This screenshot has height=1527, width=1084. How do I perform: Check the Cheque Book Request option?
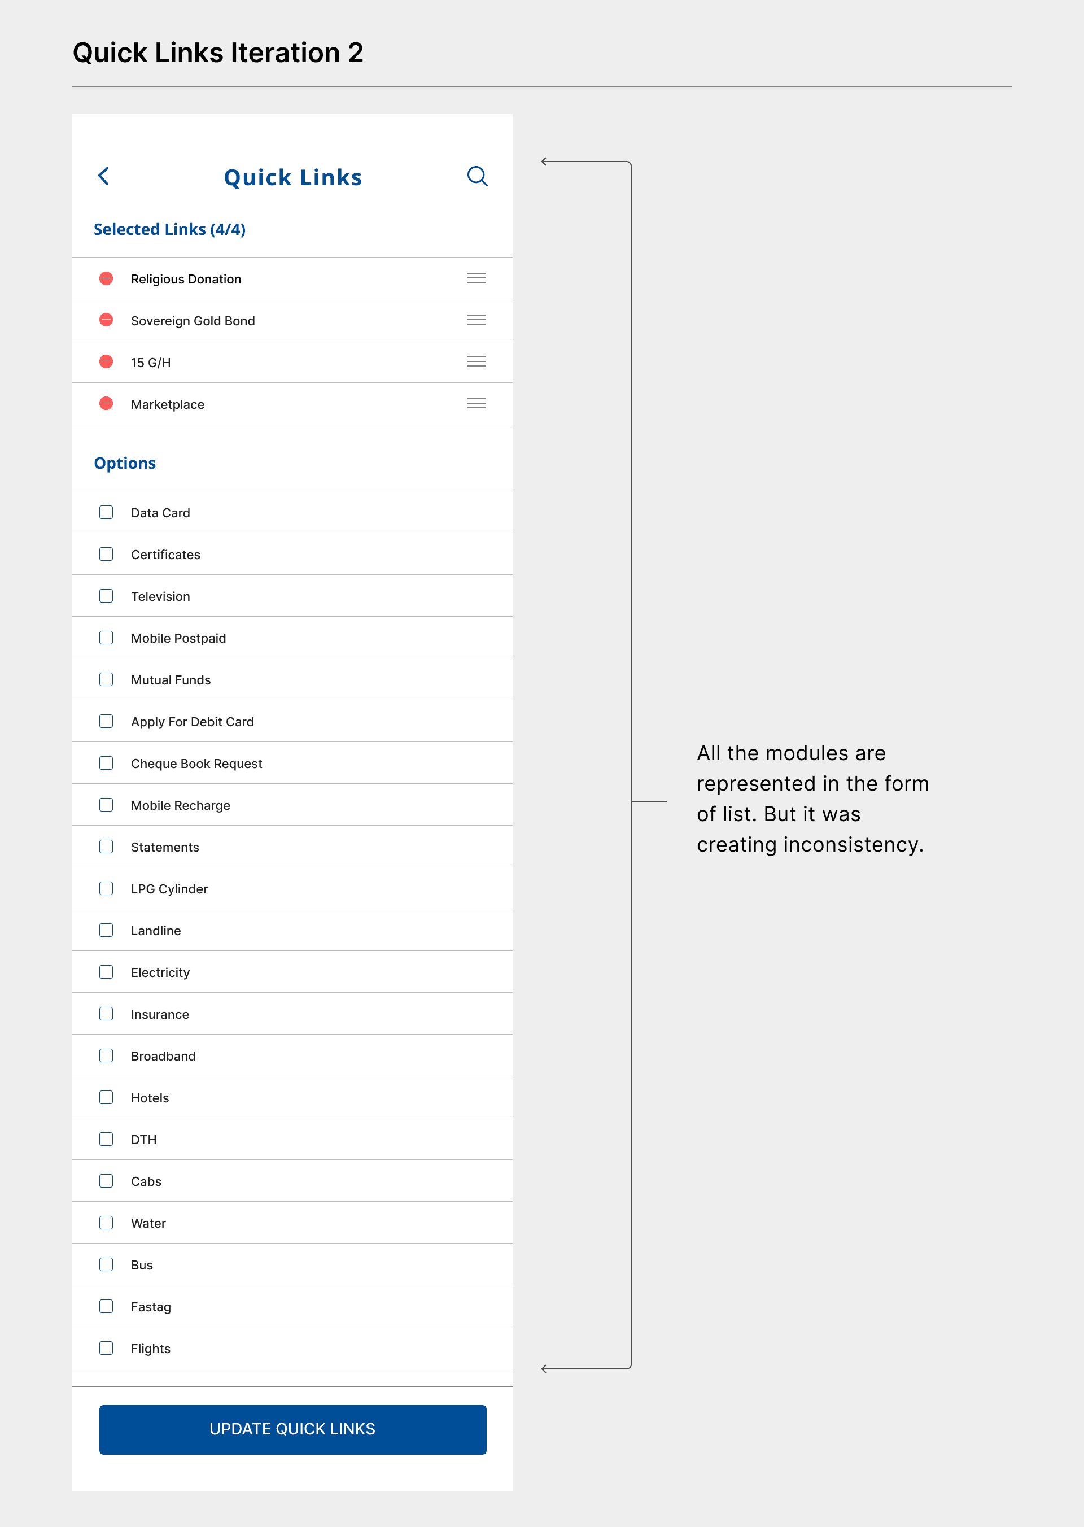coord(106,763)
